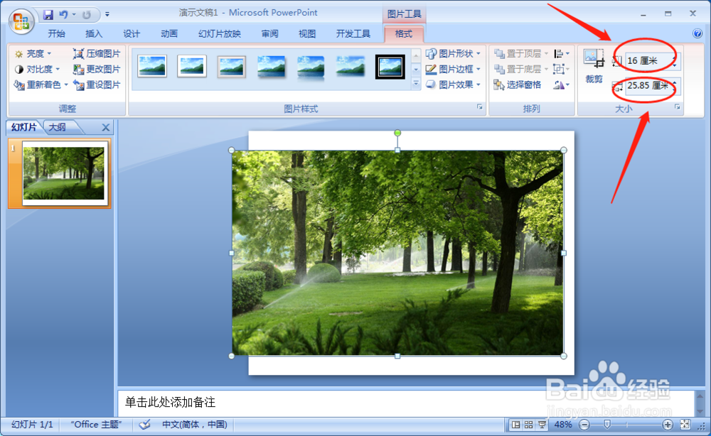This screenshot has width=711, height=436.
Task: Open the 图片样式 group dialog launcher
Action: point(479,107)
